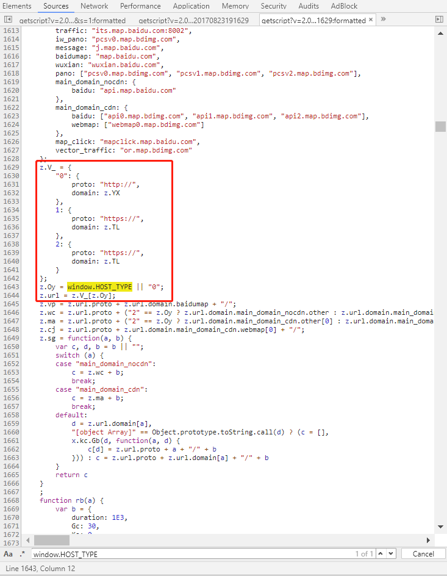
Task: Open the Elements panel tab
Action: pos(17,6)
